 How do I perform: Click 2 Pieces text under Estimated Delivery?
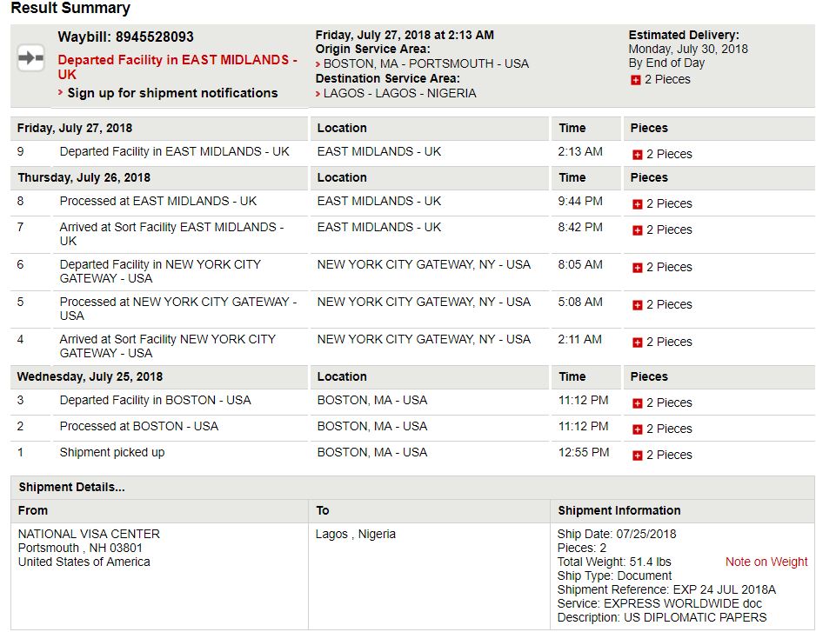[x=667, y=80]
